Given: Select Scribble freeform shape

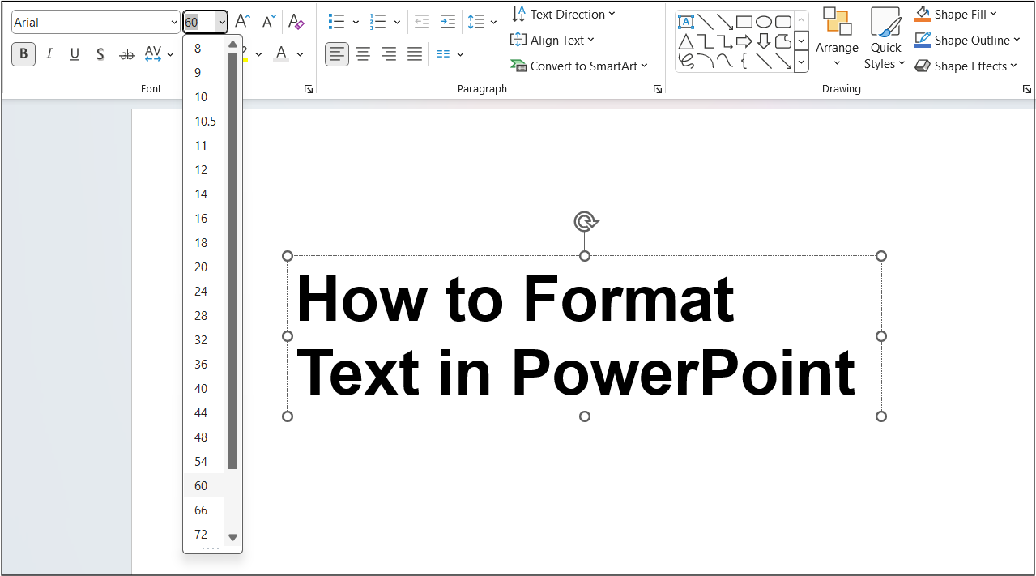Looking at the screenshot, I should [686, 61].
